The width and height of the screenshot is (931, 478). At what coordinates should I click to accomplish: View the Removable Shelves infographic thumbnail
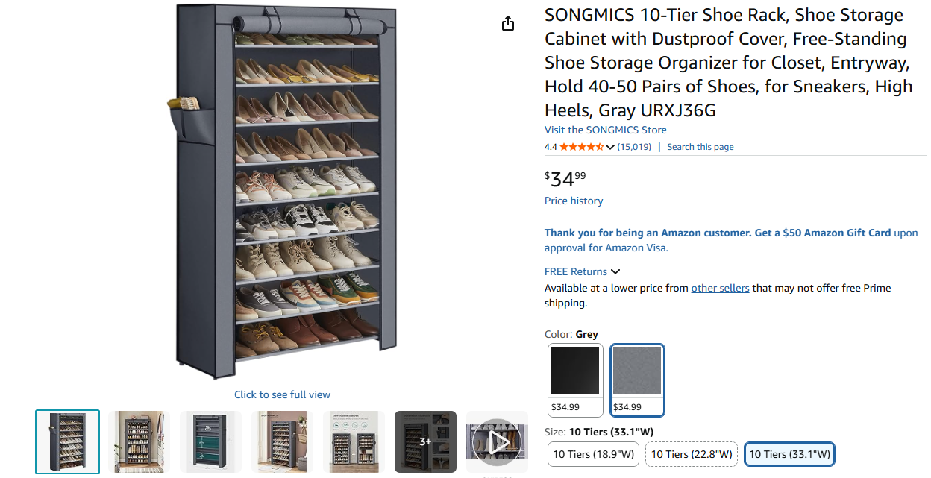pos(354,441)
